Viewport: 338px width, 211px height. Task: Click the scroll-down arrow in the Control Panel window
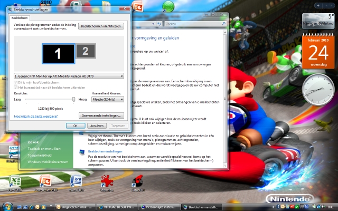pyautogui.click(x=226, y=166)
